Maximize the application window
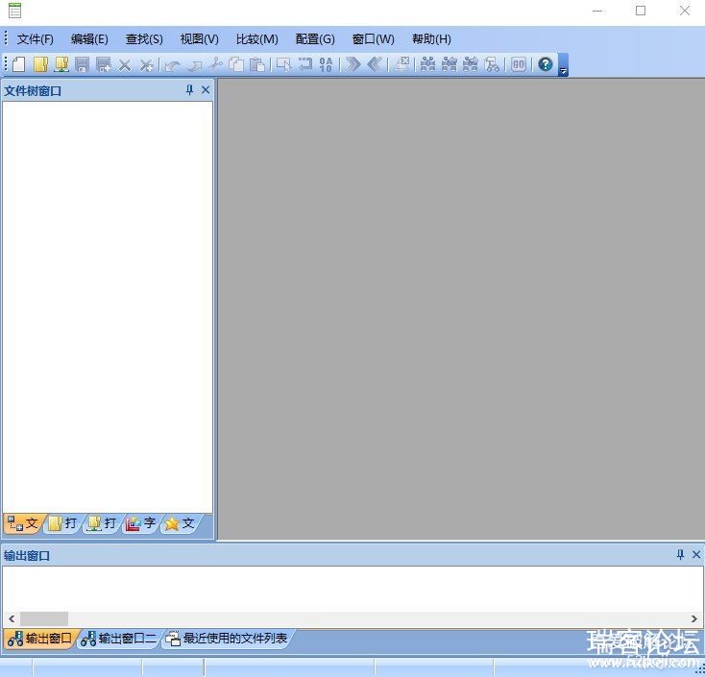This screenshot has width=705, height=677. coord(641,11)
